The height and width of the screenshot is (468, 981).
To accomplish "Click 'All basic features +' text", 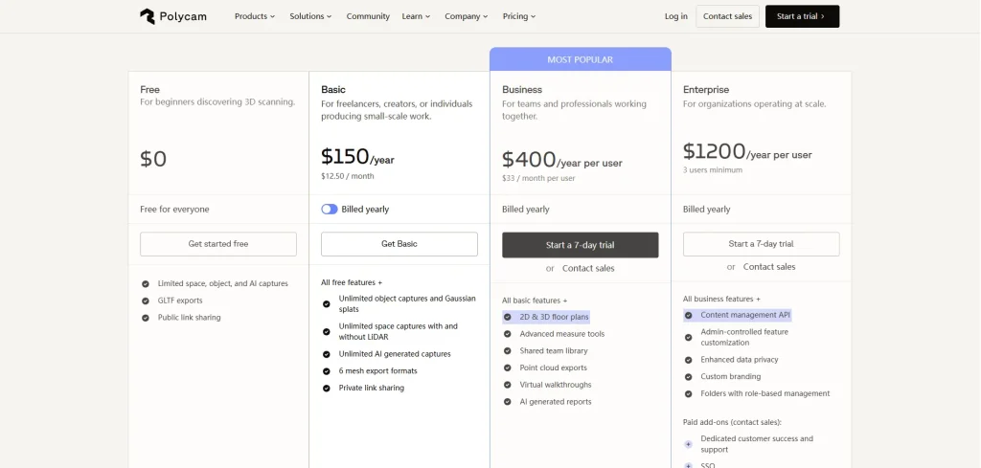I will click(535, 301).
